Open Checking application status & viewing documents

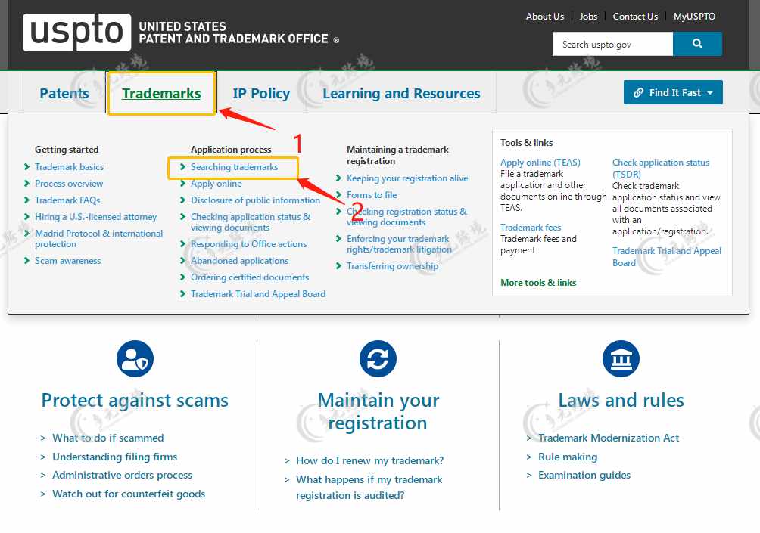click(251, 222)
